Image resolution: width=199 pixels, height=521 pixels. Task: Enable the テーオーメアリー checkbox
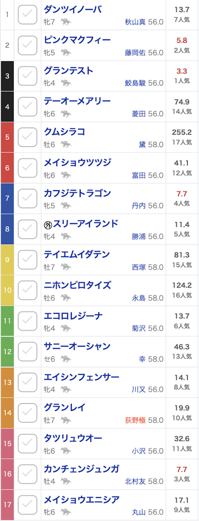coord(27,107)
